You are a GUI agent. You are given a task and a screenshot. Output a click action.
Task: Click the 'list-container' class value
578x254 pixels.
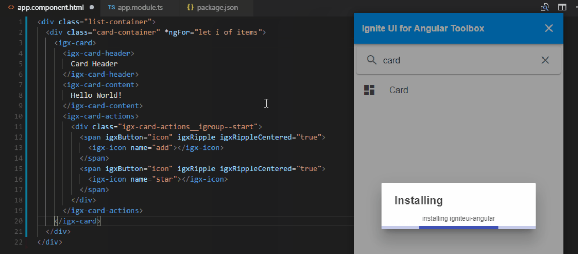click(x=117, y=22)
